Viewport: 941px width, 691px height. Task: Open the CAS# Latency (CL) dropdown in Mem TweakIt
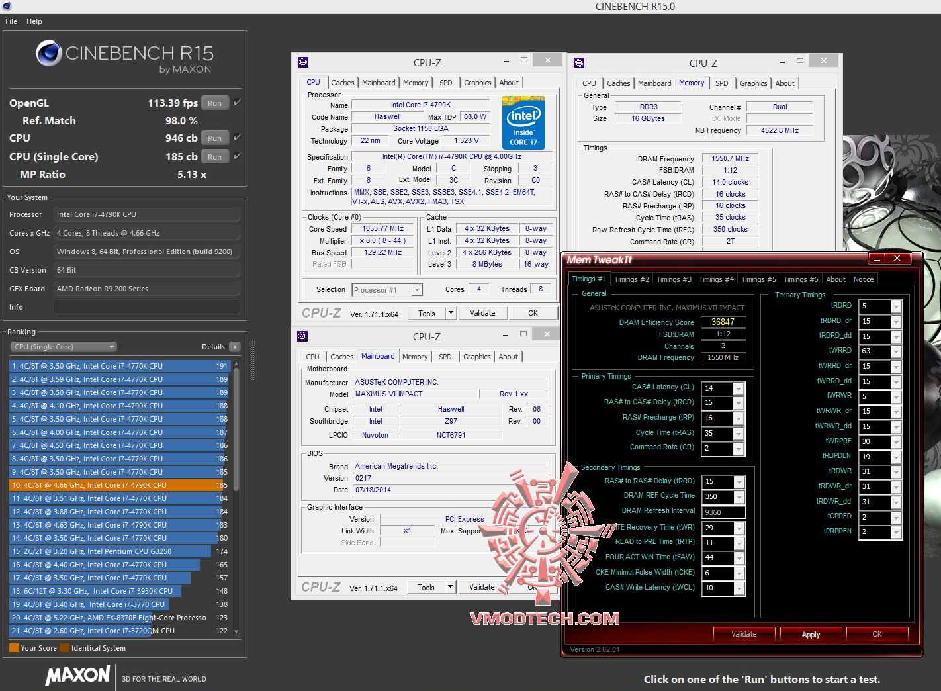point(739,388)
